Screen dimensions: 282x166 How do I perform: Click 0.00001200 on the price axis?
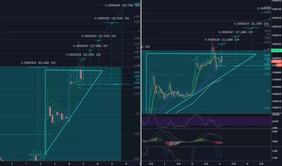coord(277,27)
